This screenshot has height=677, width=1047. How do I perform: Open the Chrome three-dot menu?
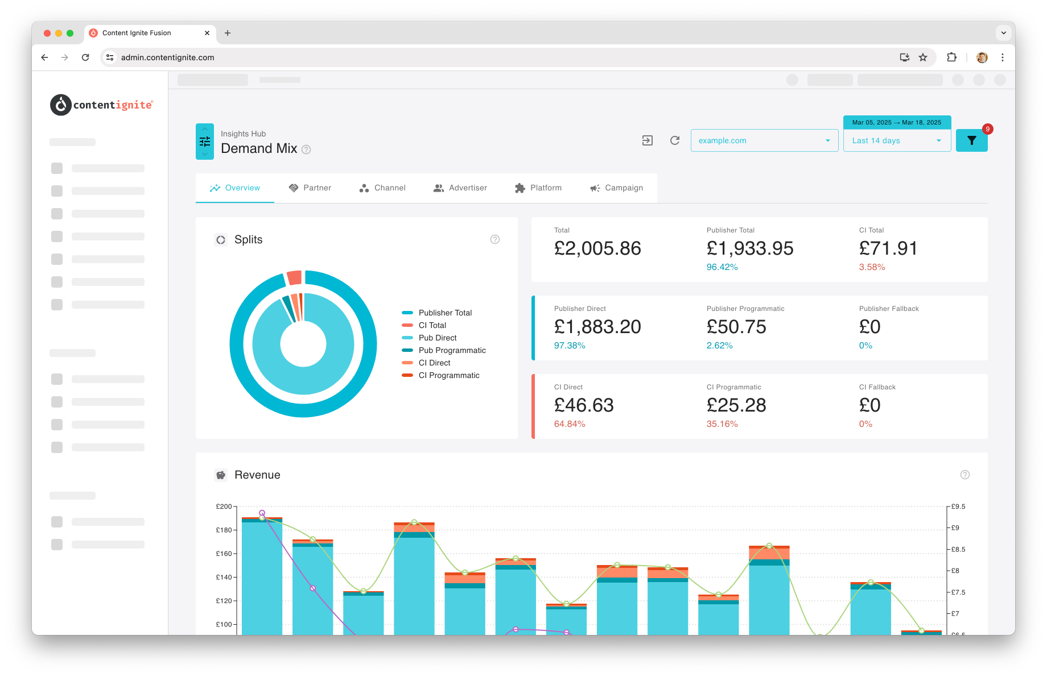tap(1003, 57)
